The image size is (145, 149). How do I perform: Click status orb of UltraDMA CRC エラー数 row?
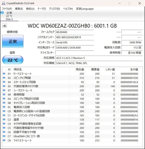4,136
